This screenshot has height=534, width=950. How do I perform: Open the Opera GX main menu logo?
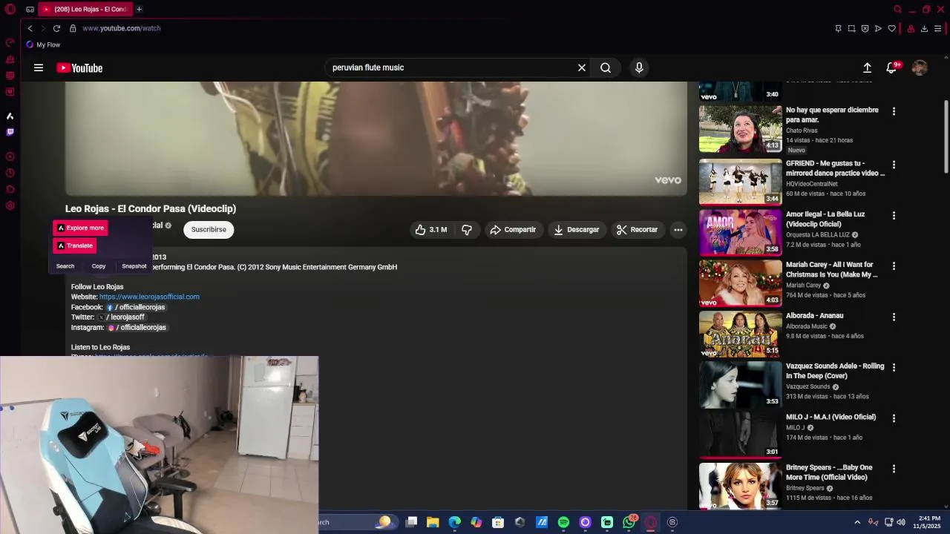[10, 10]
